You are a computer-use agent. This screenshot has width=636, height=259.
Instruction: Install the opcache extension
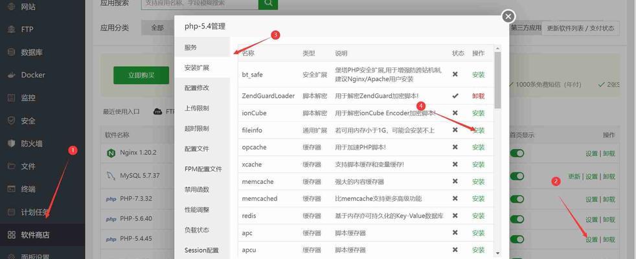(478, 147)
